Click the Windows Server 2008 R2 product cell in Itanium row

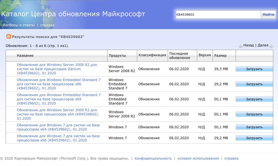[122, 69]
